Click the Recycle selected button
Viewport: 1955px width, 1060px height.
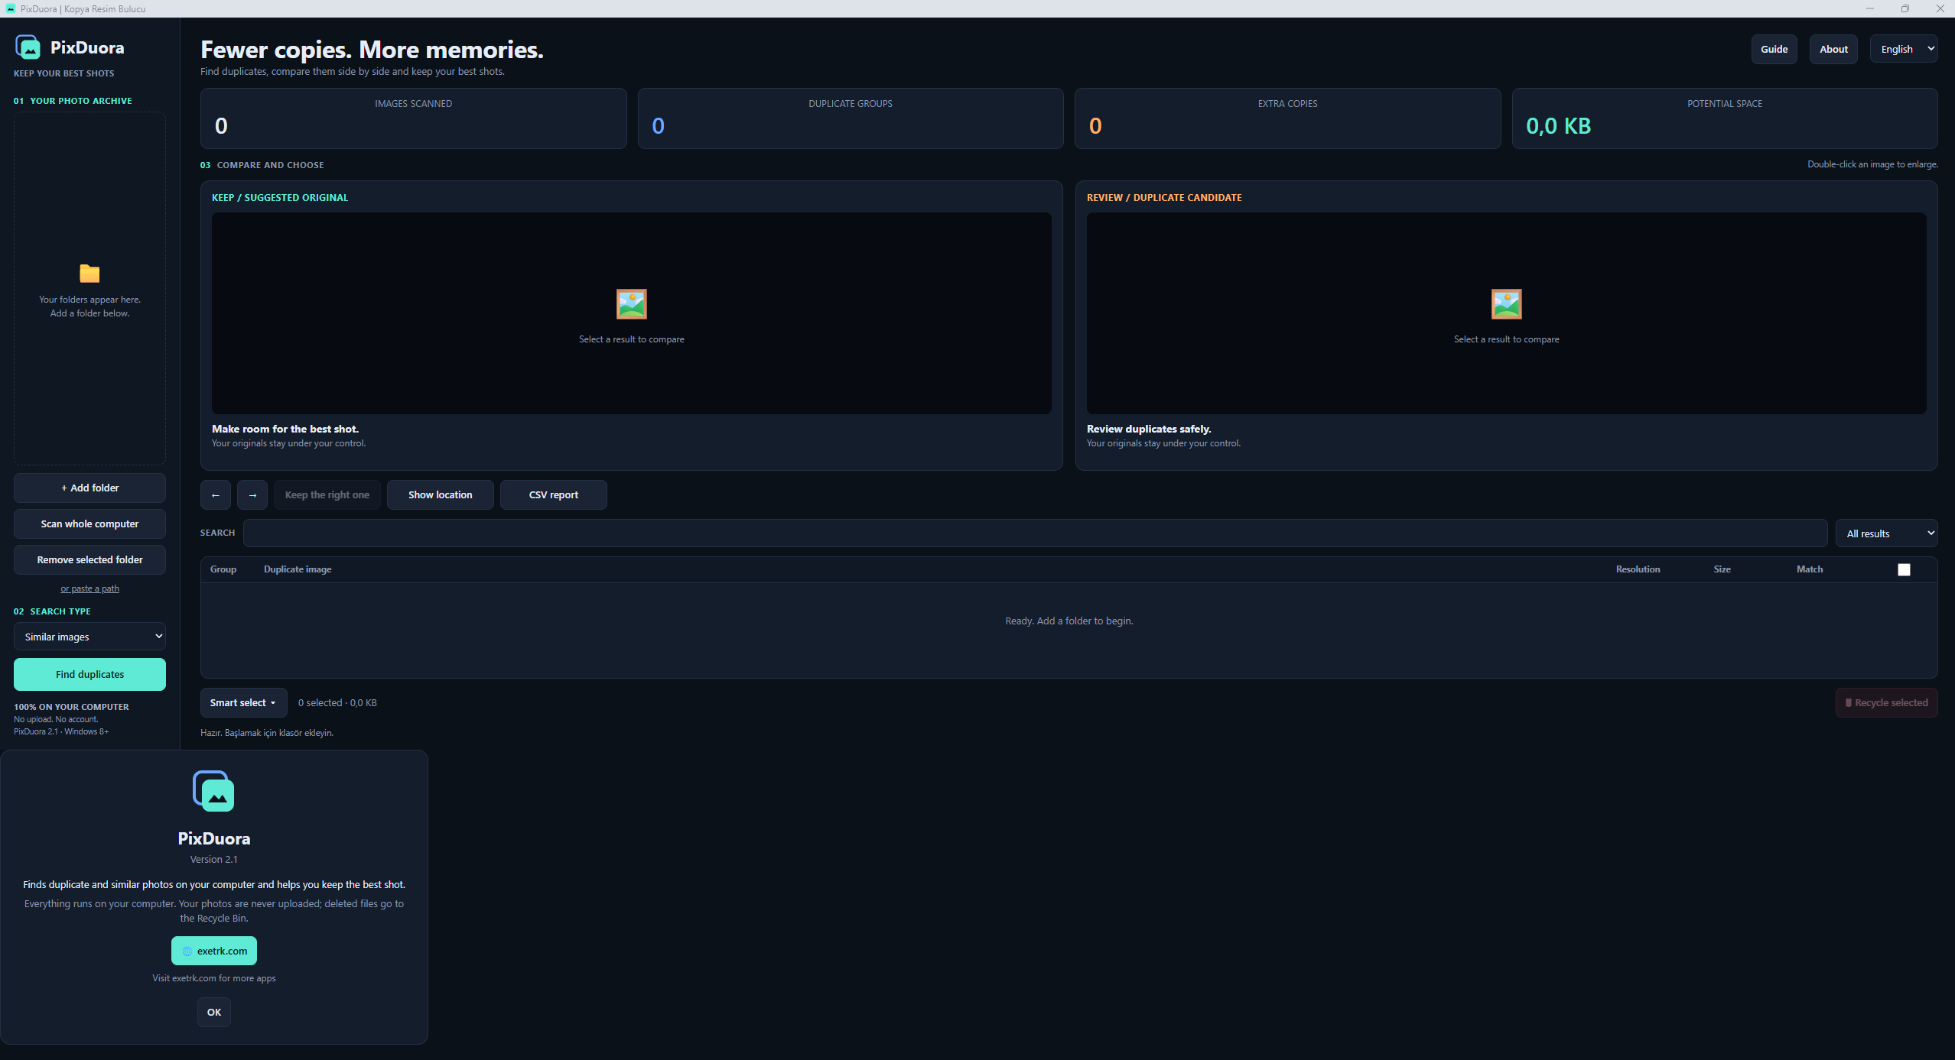click(1887, 702)
